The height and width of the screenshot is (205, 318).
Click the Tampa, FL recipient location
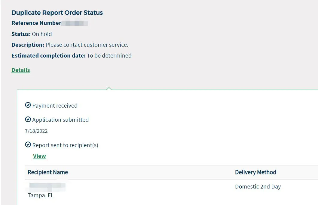(x=41, y=195)
